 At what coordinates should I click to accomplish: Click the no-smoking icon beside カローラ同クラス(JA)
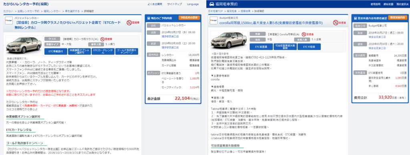102,39
